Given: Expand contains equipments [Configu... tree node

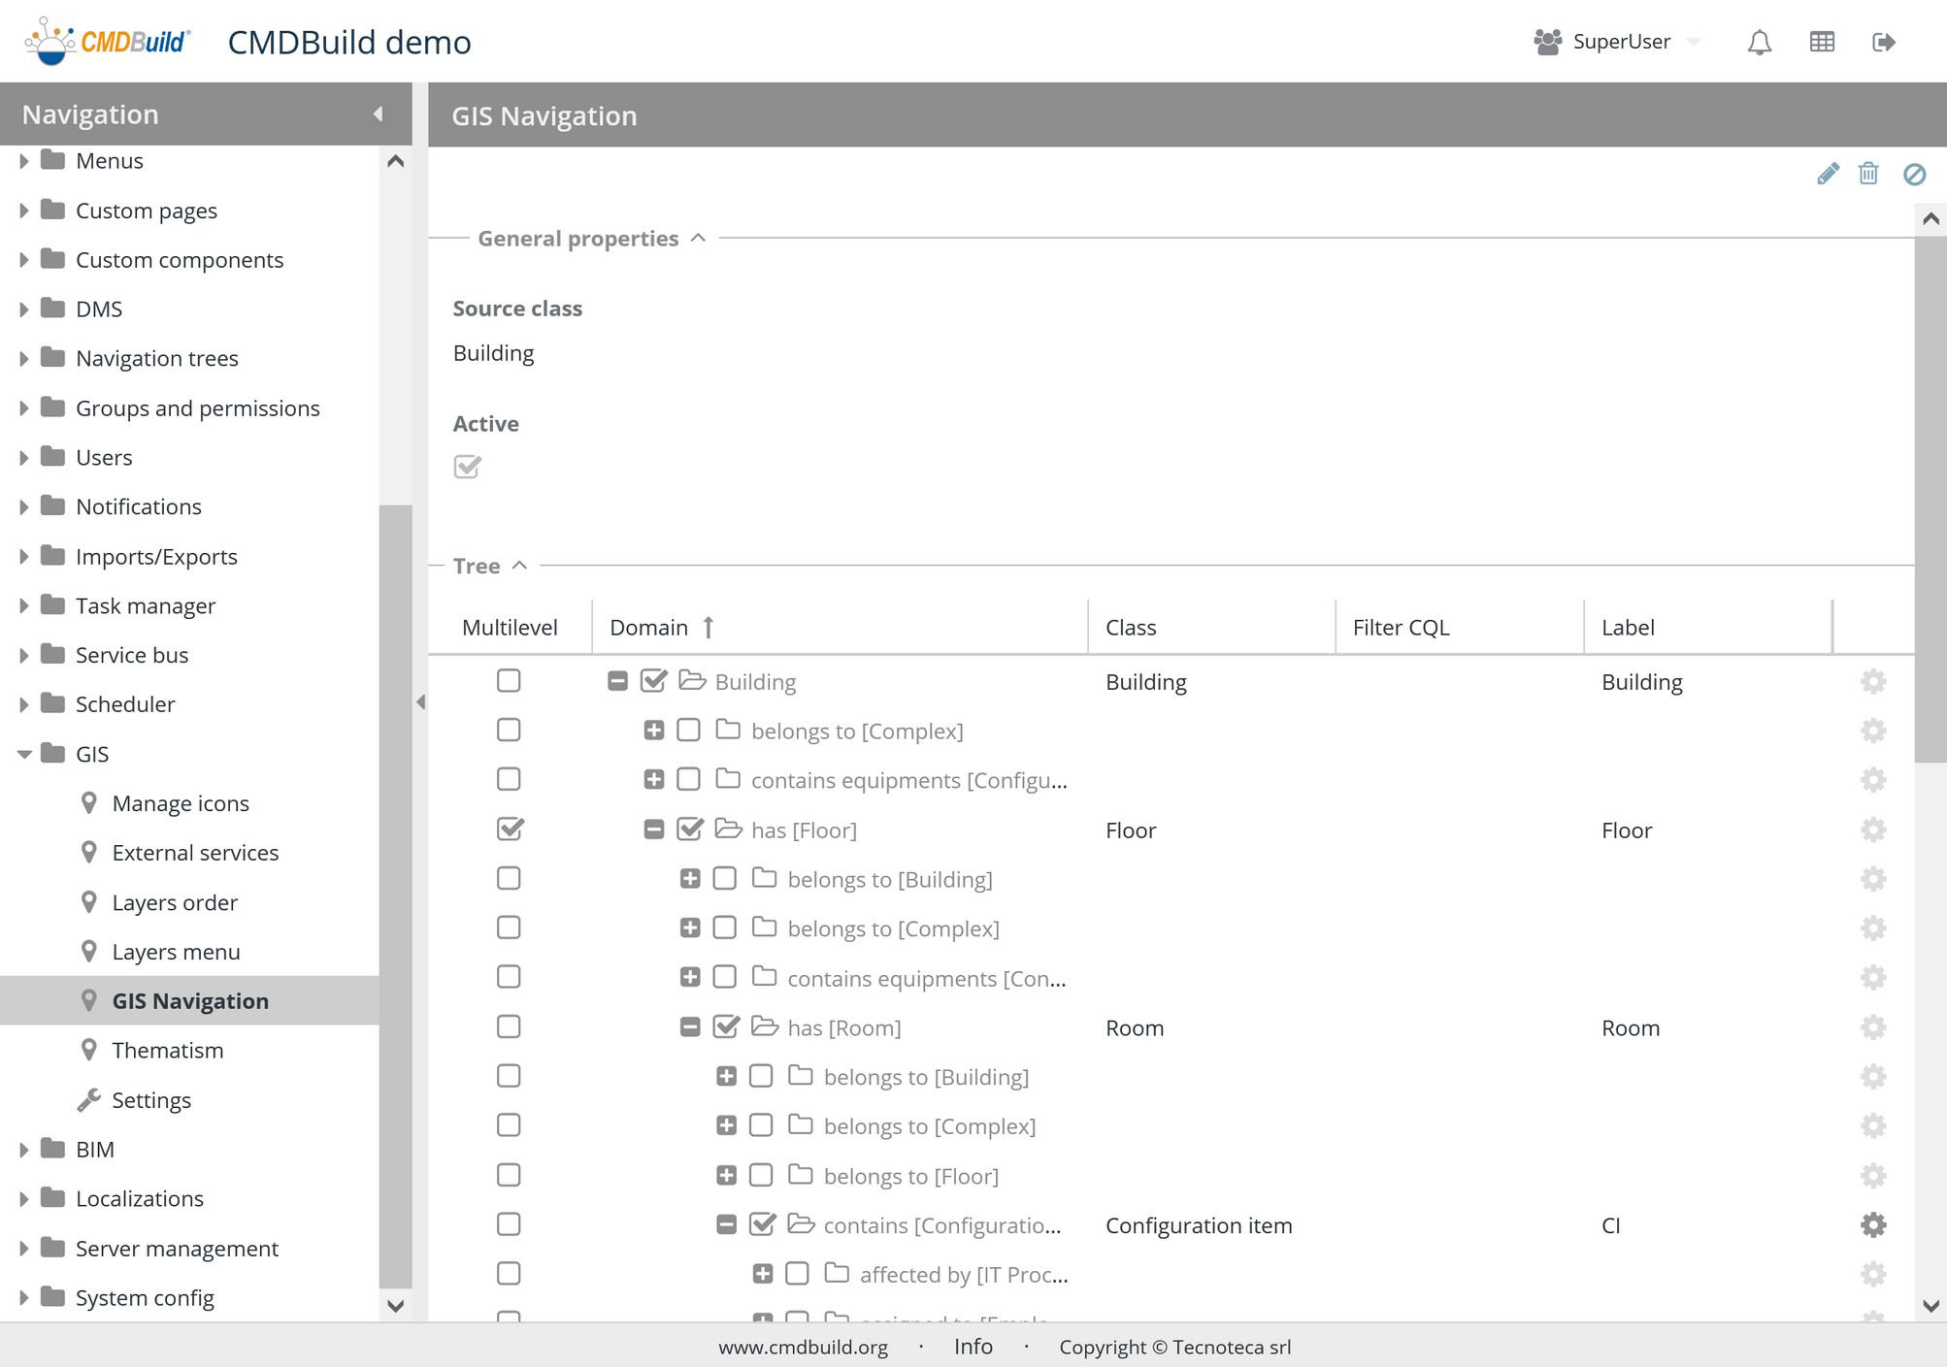Looking at the screenshot, I should click(653, 780).
